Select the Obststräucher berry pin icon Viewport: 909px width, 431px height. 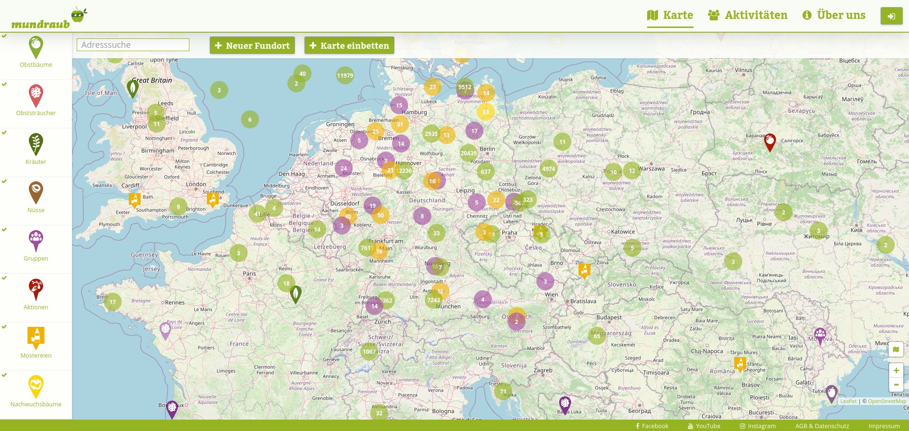(x=36, y=95)
